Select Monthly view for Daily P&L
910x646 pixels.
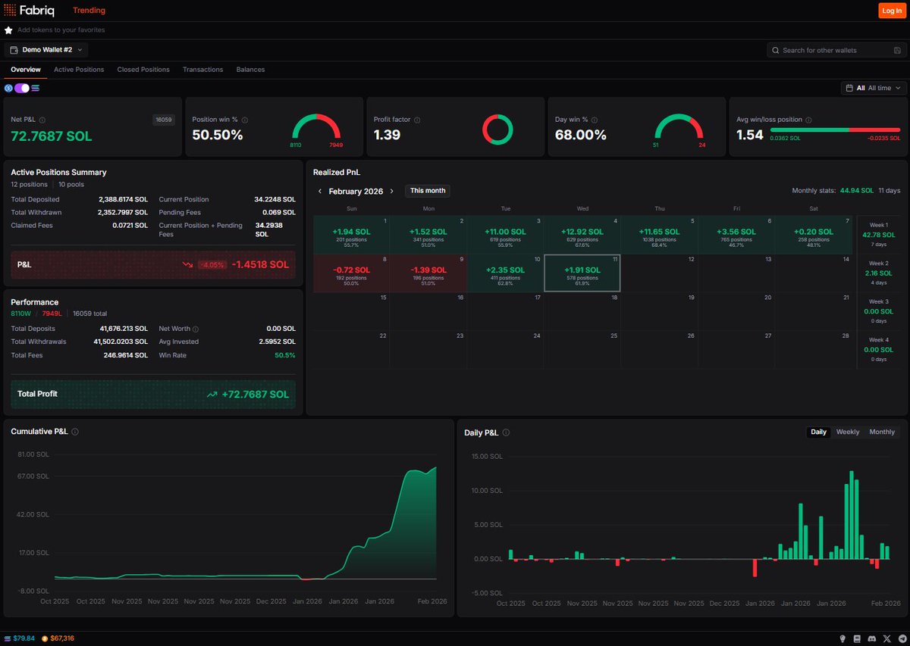pyautogui.click(x=882, y=432)
